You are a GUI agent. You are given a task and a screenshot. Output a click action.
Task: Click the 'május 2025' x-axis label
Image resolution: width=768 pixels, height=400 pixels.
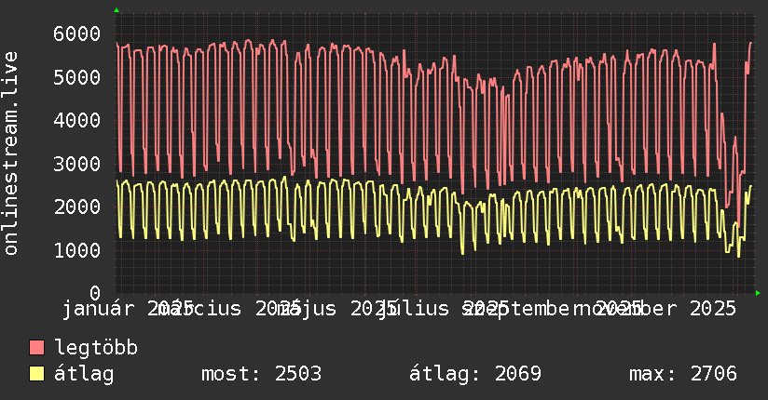(336, 309)
